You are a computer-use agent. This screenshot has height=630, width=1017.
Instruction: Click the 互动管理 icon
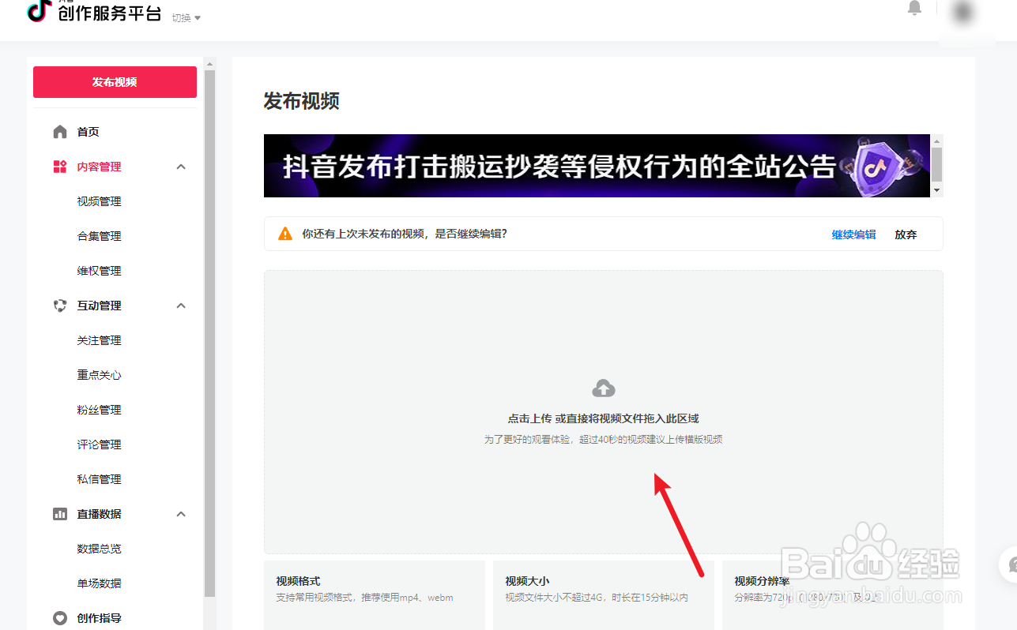[60, 306]
